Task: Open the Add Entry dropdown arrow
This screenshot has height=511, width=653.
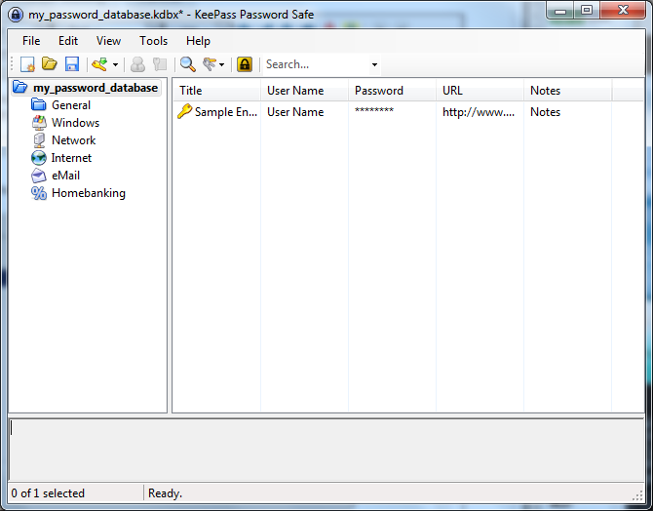Action: pos(115,65)
